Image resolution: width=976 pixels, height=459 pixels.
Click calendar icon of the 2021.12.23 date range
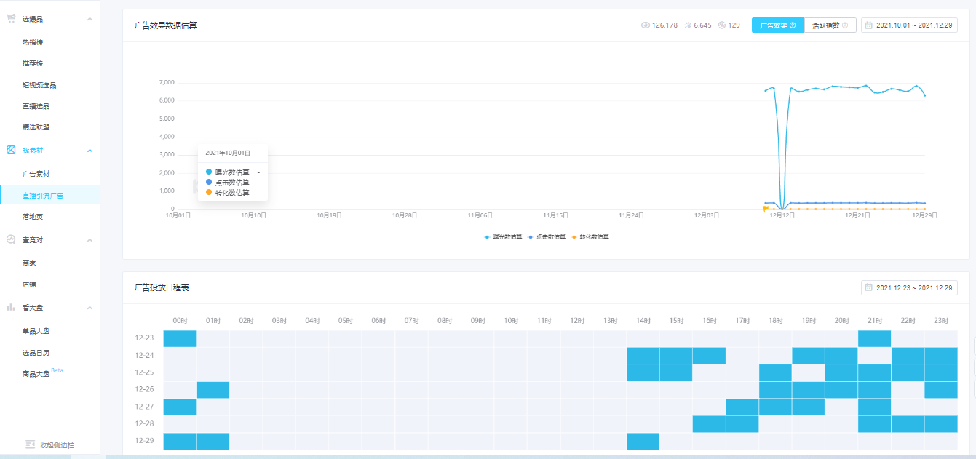[869, 288]
